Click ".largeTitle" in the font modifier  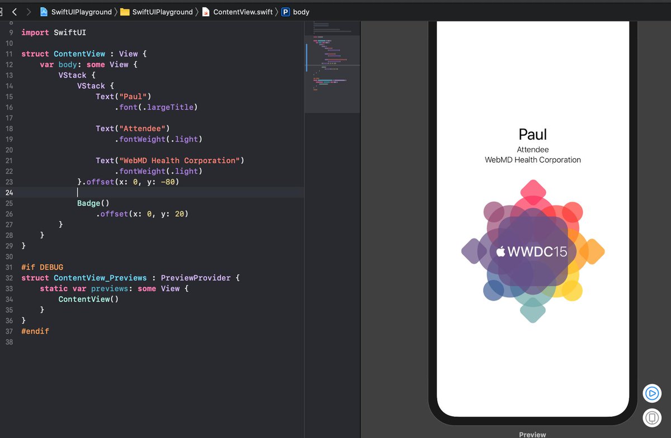point(169,107)
